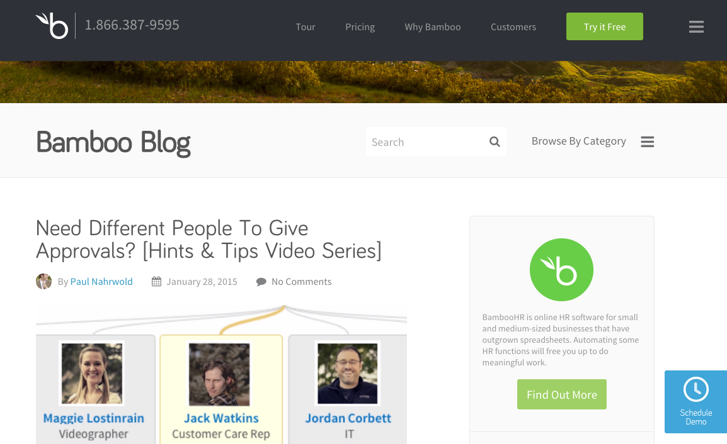727x444 pixels.
Task: Open the hamburger menu in the top navigation
Action: [696, 26]
